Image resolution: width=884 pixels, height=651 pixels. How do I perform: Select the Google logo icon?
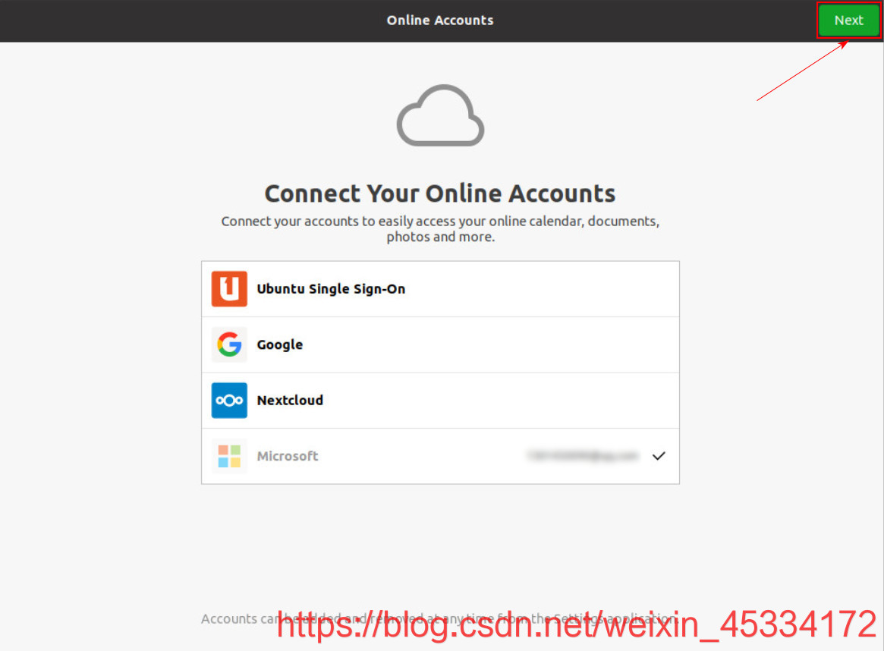[x=229, y=344]
